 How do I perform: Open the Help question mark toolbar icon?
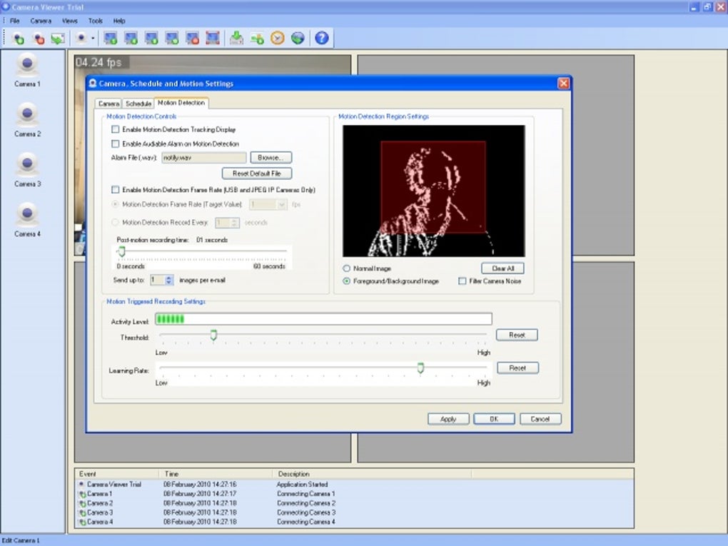[321, 38]
